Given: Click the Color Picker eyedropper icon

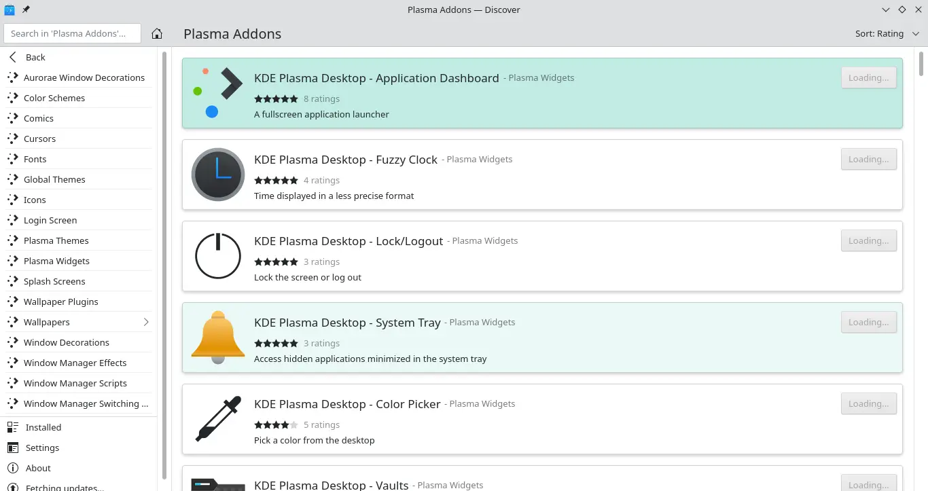Looking at the screenshot, I should click(217, 419).
